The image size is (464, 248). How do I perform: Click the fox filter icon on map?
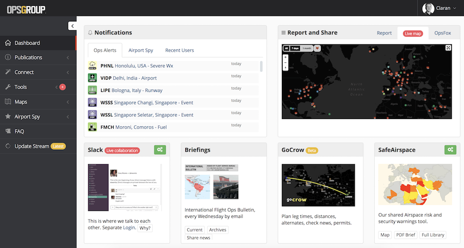point(317,48)
